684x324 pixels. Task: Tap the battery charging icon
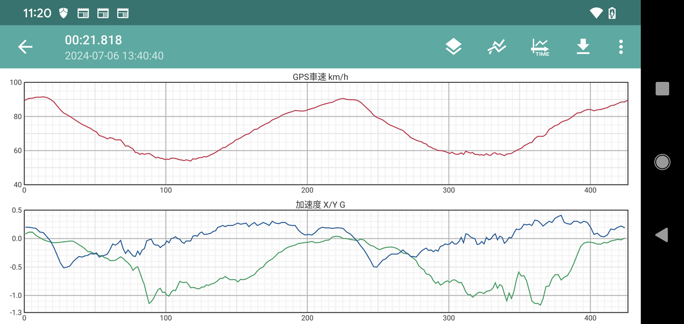click(x=612, y=13)
